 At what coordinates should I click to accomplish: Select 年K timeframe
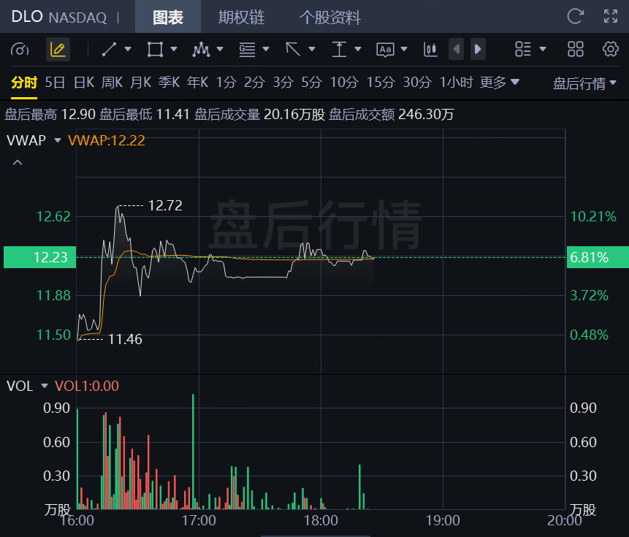[197, 83]
